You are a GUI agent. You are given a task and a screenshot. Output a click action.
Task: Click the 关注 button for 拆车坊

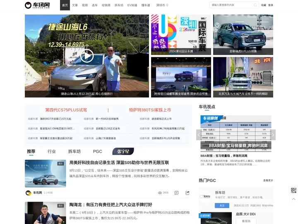[222, 205]
